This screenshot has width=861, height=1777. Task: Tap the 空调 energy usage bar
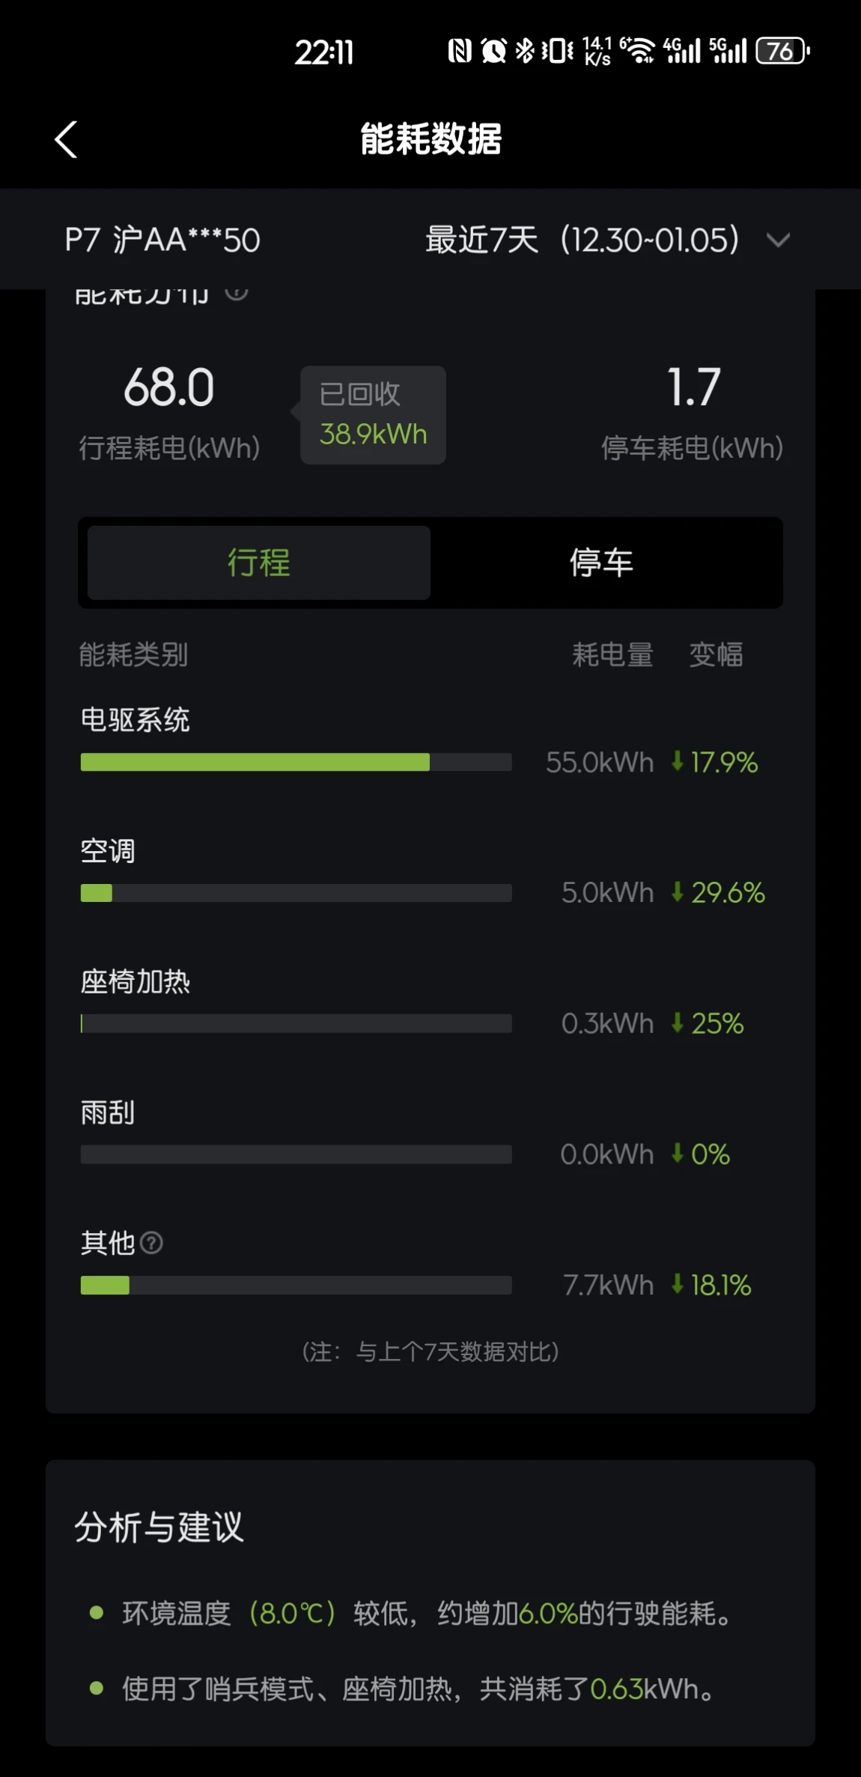(296, 893)
